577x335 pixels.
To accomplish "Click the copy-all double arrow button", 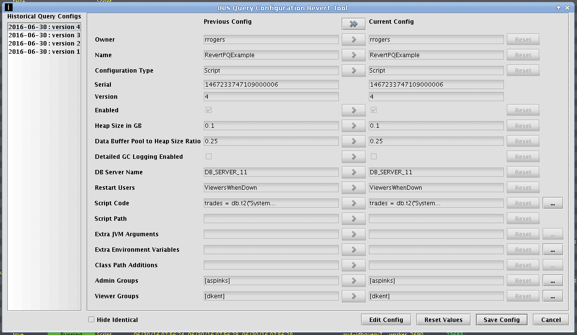I will tap(353, 24).
